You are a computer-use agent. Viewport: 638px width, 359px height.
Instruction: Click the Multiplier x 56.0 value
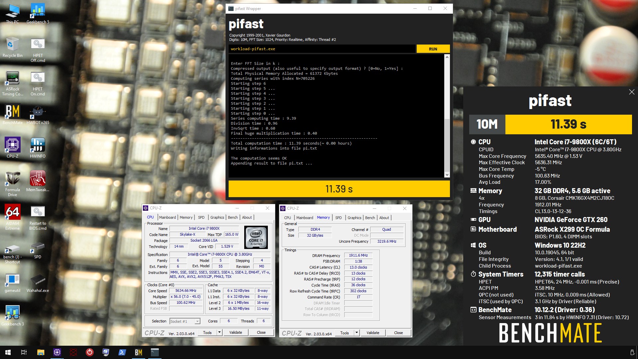[x=186, y=297]
